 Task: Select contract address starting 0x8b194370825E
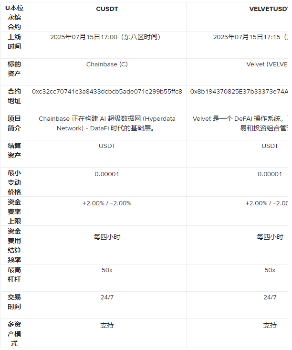[x=239, y=92]
